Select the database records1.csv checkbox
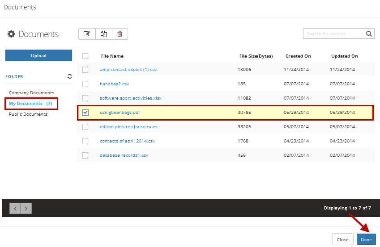Viewport: 380px width, 247px height. coord(85,155)
